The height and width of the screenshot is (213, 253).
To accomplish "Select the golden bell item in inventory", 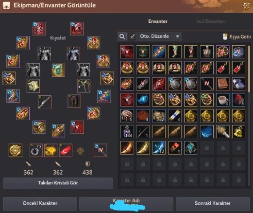I will (x=238, y=131).
